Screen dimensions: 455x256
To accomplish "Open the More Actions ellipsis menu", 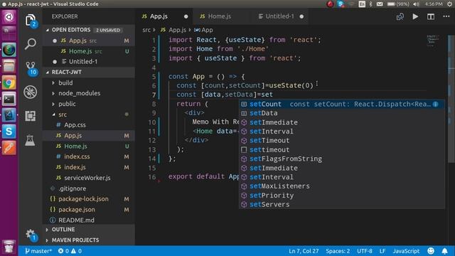I will point(446,16).
